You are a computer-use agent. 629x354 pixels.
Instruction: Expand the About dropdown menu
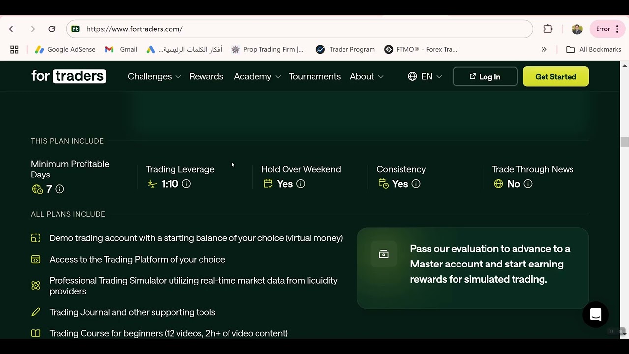[367, 76]
